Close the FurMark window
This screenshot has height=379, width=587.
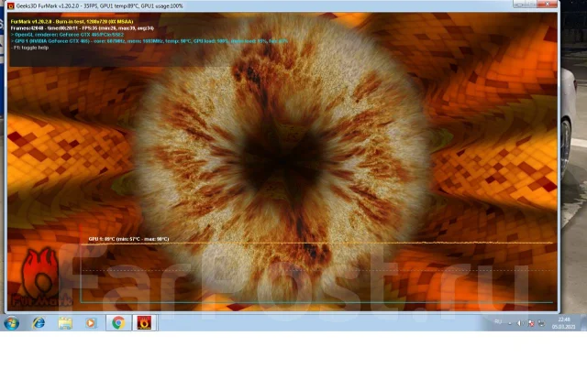pyautogui.click(x=548, y=4)
